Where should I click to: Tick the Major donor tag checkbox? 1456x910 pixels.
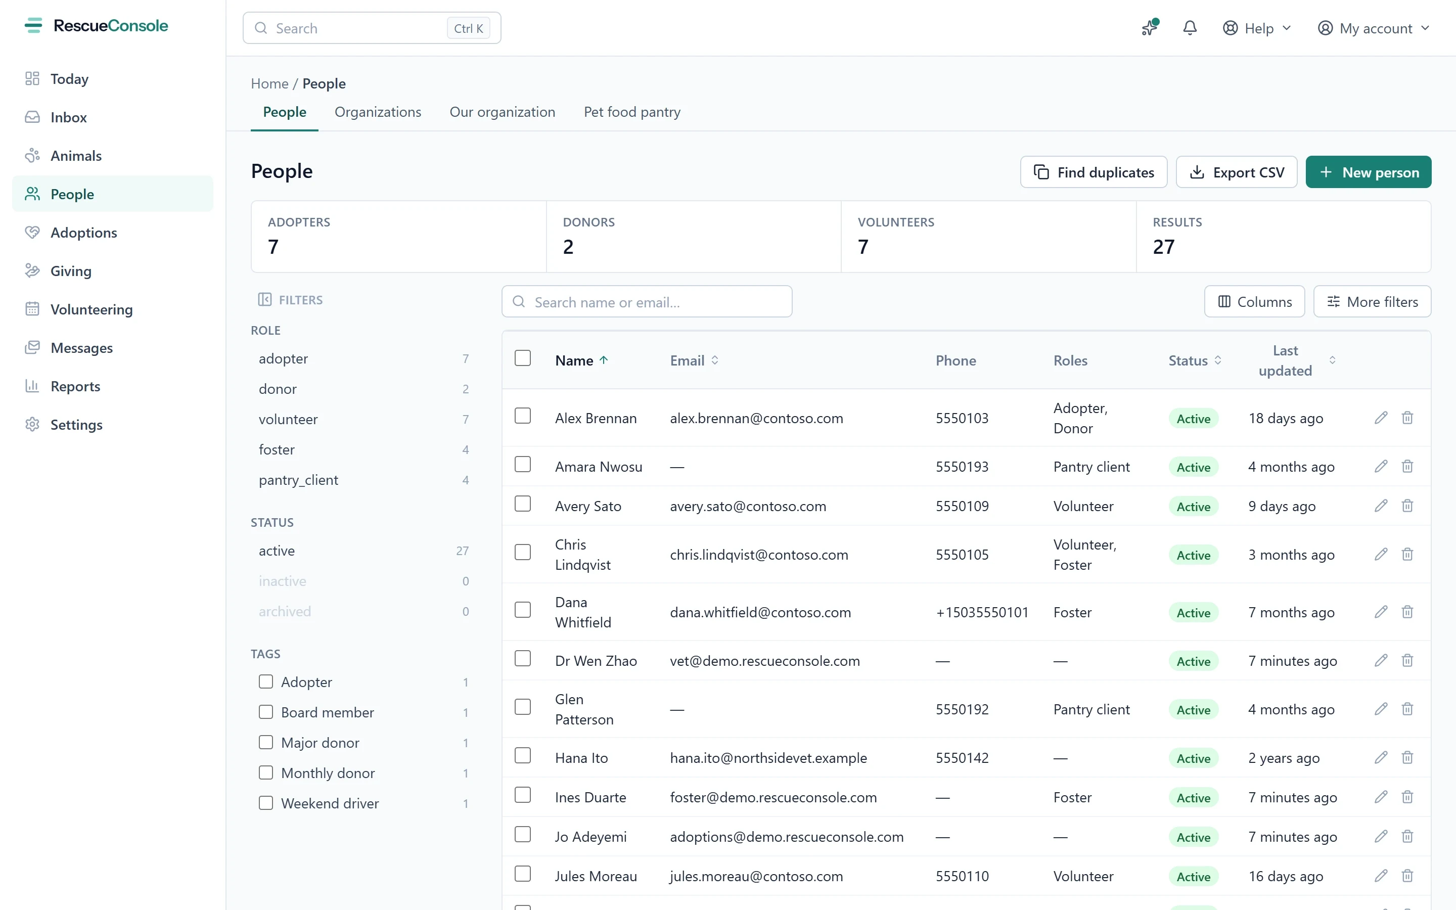(x=266, y=742)
